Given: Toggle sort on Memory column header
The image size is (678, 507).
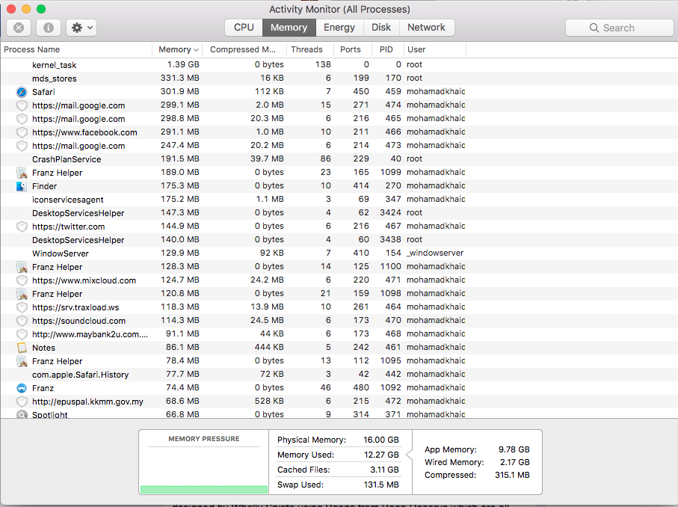Looking at the screenshot, I should click(x=177, y=49).
